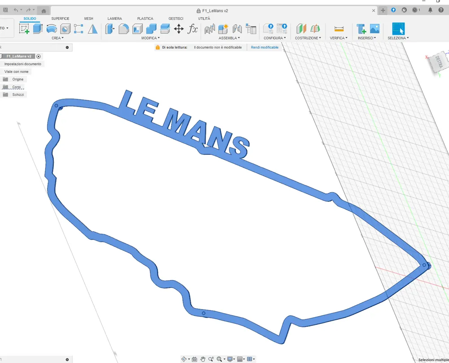Open the MODIFICA dropdown menu
The height and width of the screenshot is (363, 449).
tap(150, 38)
